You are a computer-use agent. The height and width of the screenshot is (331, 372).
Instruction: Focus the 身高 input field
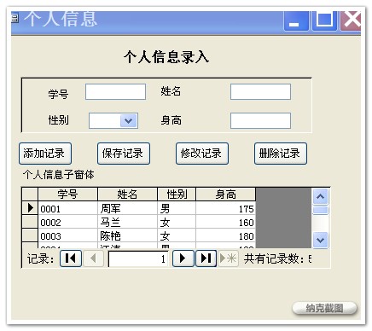(260, 120)
